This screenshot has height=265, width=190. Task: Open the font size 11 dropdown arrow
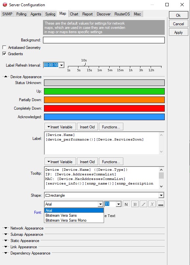[118, 204]
